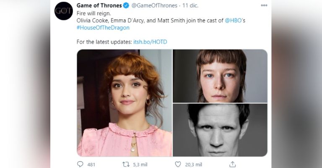The width and height of the screenshot is (322, 168).
Task: Open the top-right color portrait photo
Action: [x=220, y=76]
